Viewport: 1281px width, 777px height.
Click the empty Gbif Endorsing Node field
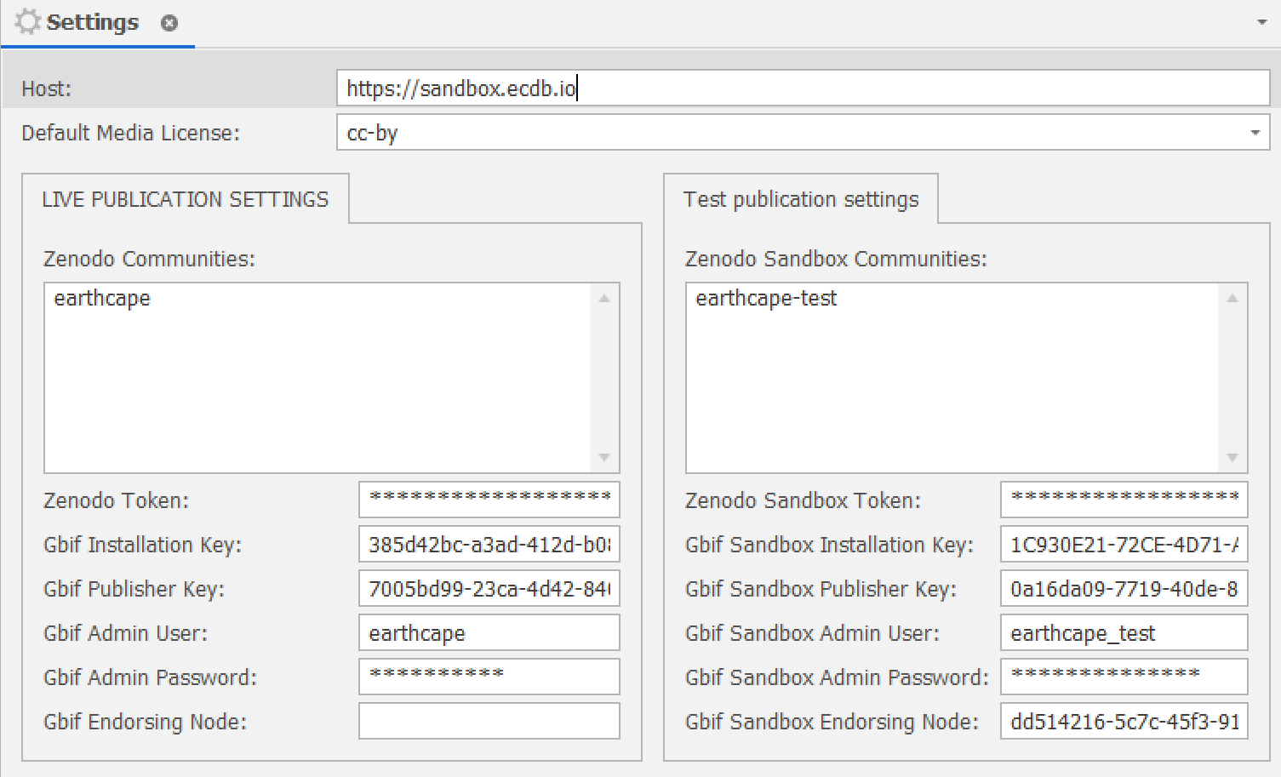pos(489,722)
